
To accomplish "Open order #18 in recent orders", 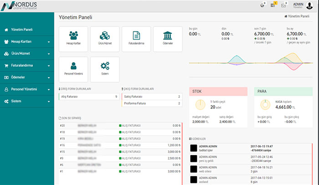I will point(120,132).
